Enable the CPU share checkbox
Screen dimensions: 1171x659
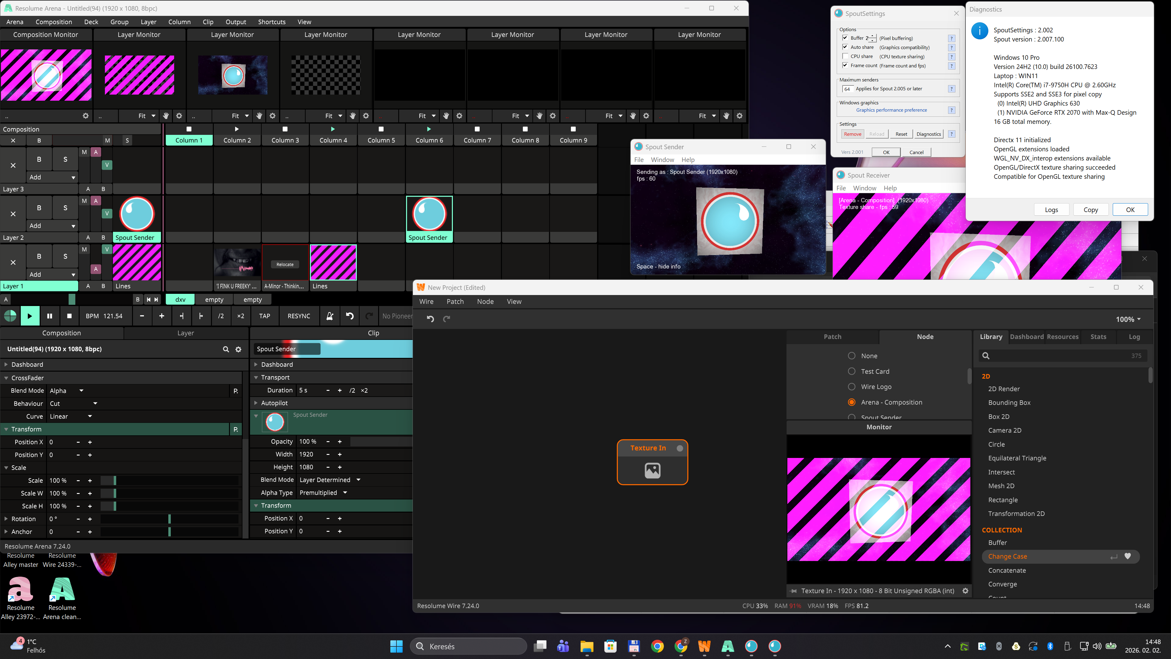[845, 56]
